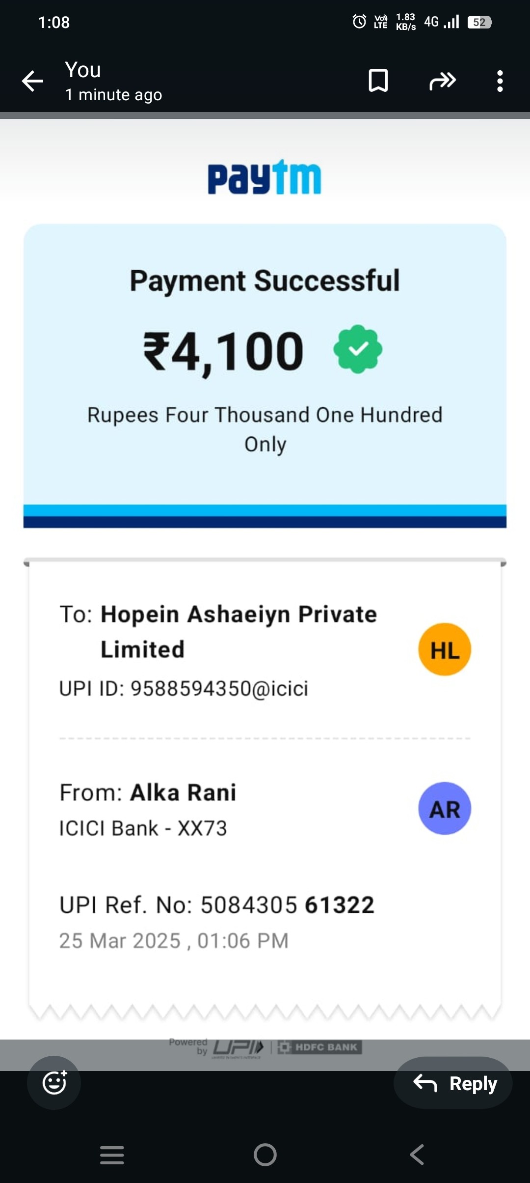This screenshot has width=530, height=1183.
Task: Open the three-dot overflow menu
Action: pyautogui.click(x=500, y=81)
